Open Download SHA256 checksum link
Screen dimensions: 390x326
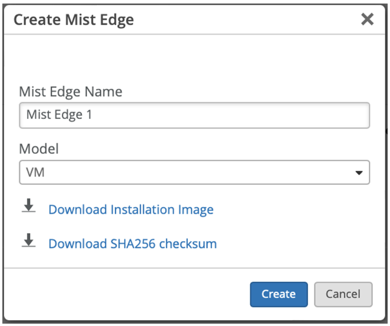pyautogui.click(x=133, y=244)
